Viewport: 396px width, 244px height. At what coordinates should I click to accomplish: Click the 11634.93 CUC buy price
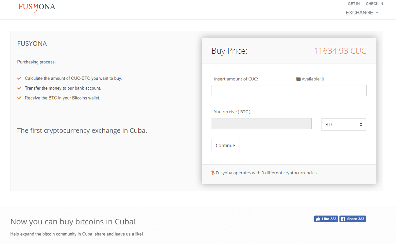pyautogui.click(x=340, y=51)
